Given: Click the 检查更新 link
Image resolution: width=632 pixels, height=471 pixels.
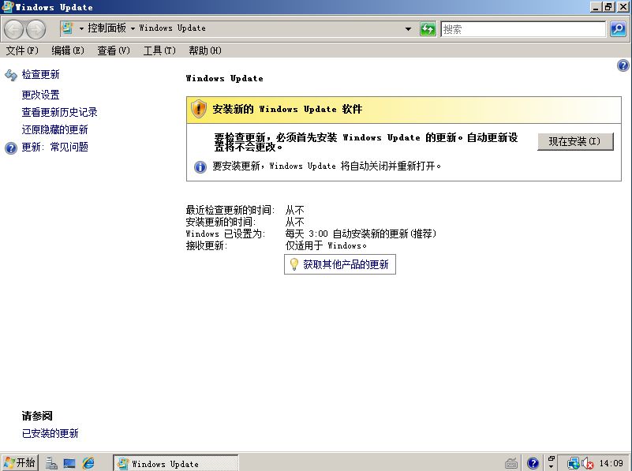Looking at the screenshot, I should click(x=41, y=74).
